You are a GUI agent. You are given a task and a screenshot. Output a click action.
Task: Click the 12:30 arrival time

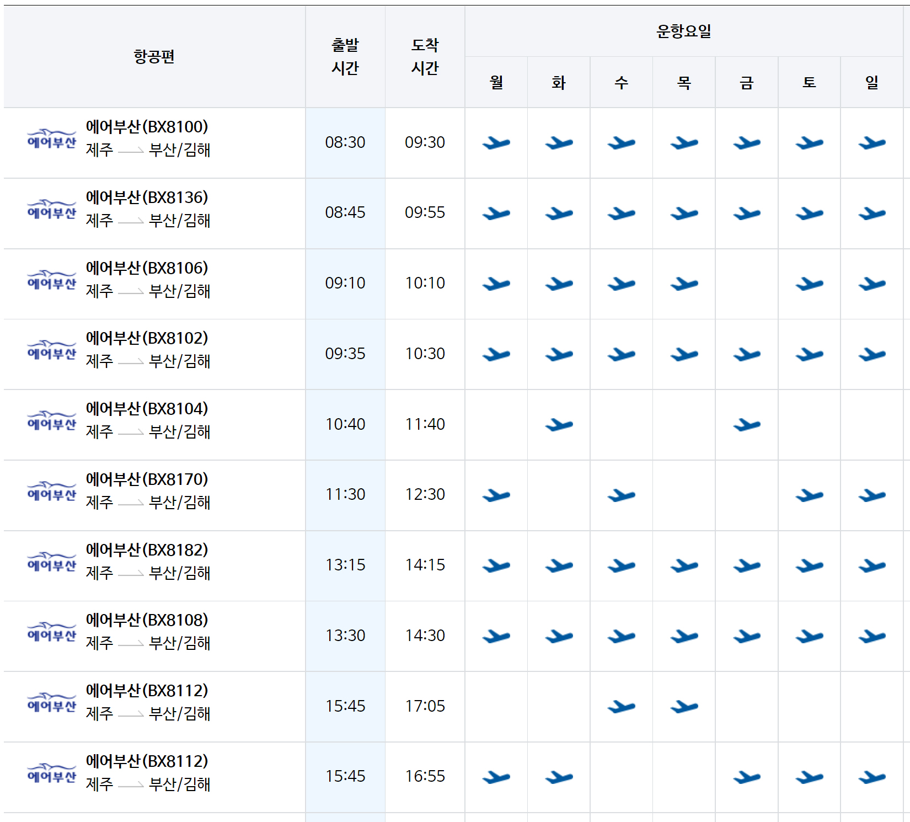[x=425, y=494]
